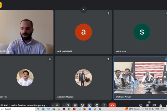Image resolution: width=167 pixels, height=111 pixels.
Task: Open the chat with everyone icon
Action: tap(154, 105)
